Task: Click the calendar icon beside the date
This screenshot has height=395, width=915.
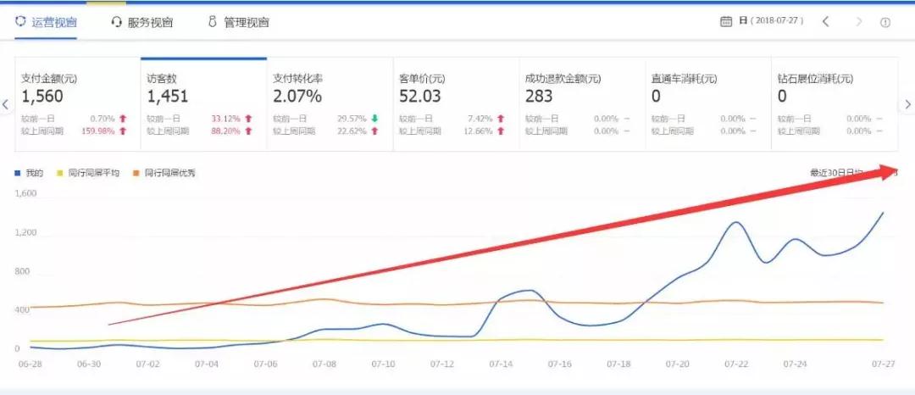Action: (x=726, y=22)
